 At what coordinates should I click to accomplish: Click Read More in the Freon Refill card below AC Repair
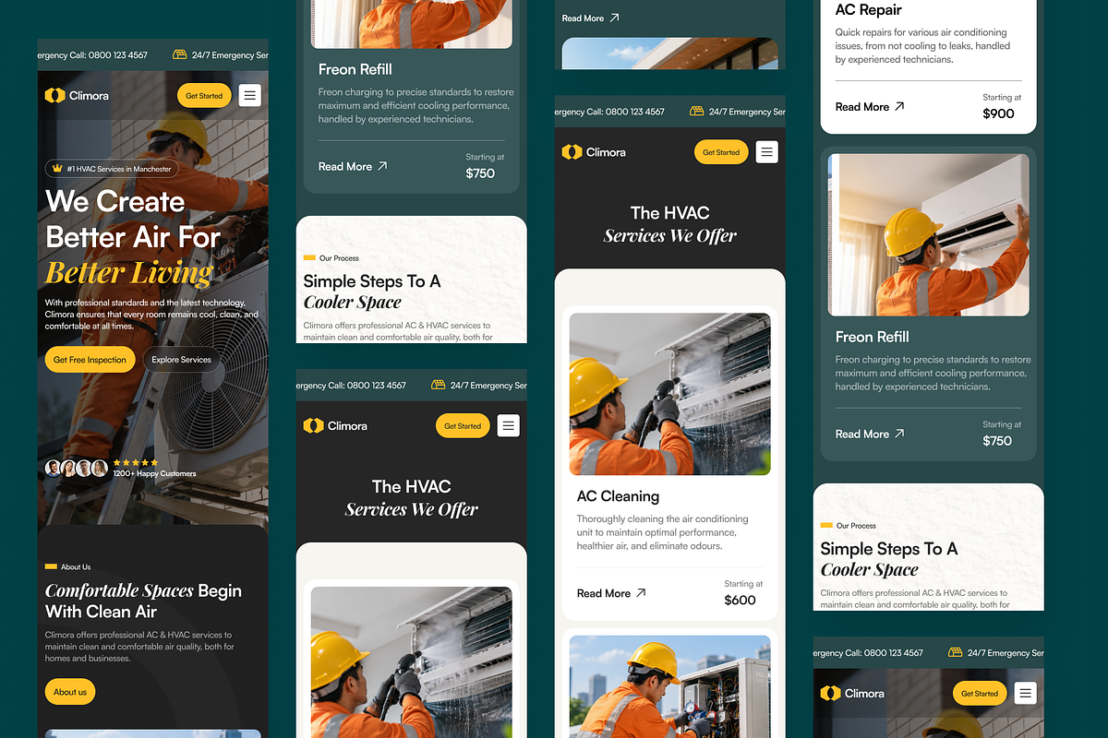point(862,434)
